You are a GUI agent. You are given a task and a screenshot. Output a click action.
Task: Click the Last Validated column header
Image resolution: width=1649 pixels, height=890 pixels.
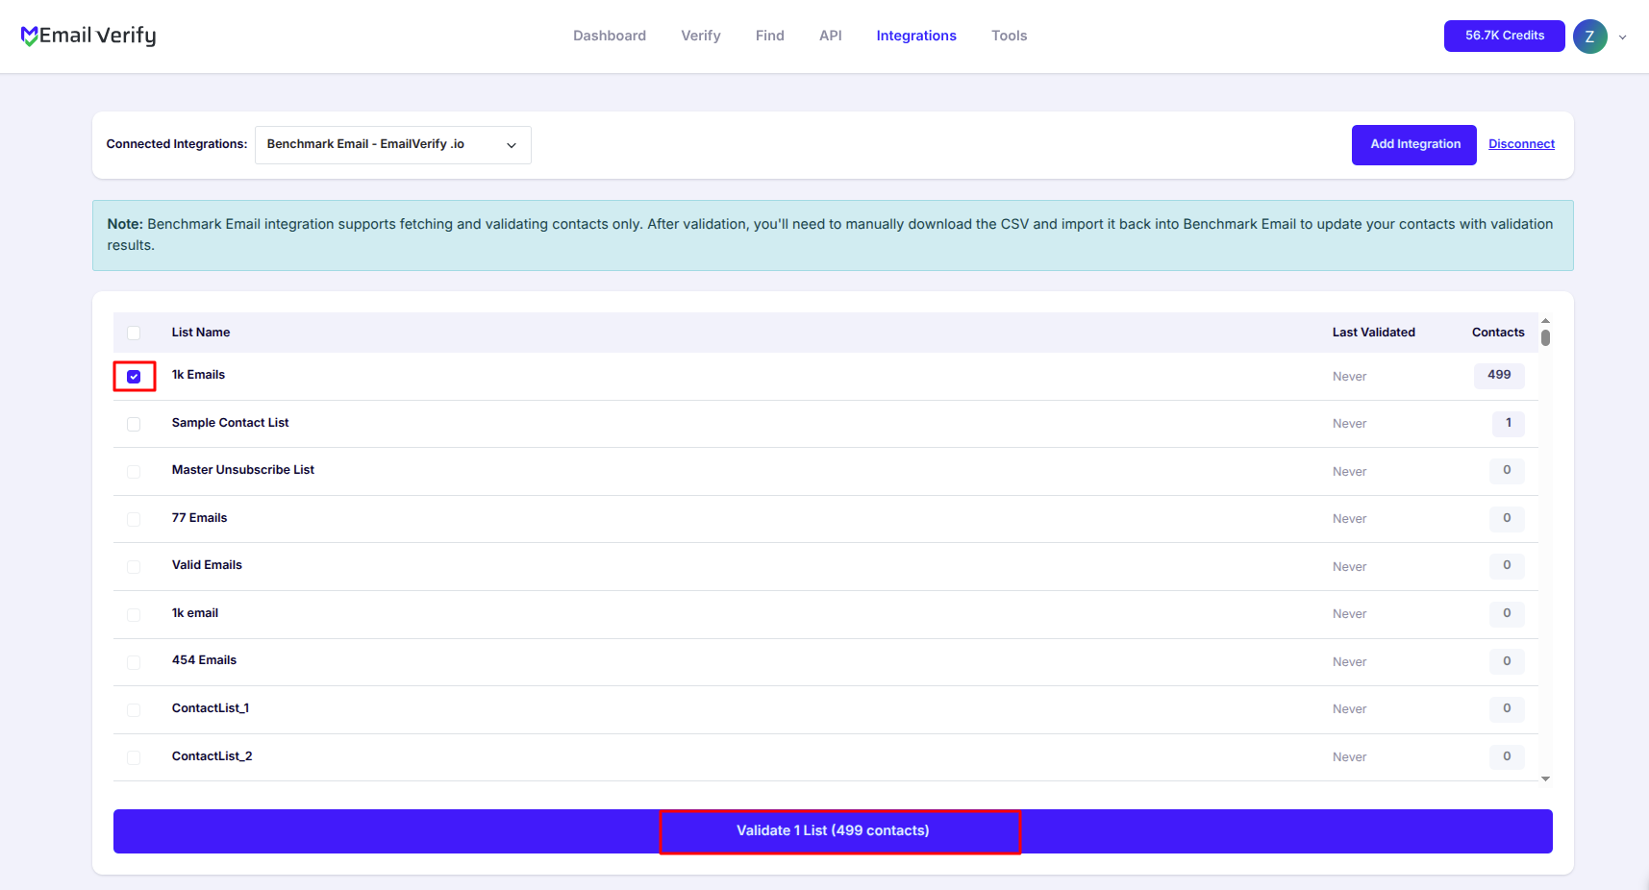tap(1374, 333)
